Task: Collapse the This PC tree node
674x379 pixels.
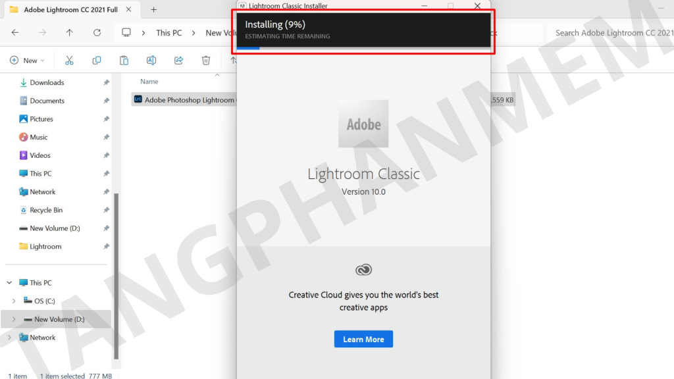Action: point(9,283)
